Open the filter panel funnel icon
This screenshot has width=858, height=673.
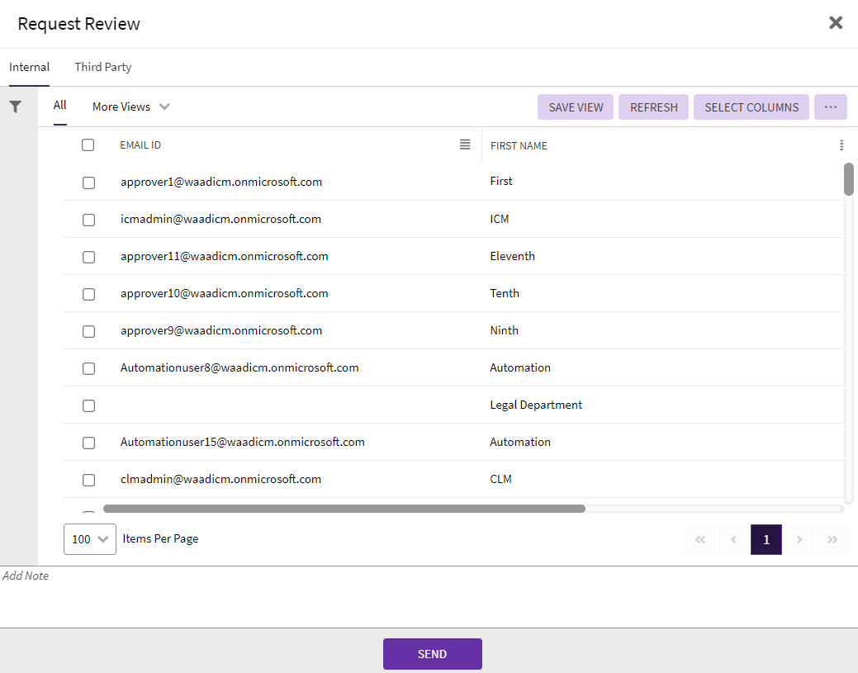[x=15, y=107]
